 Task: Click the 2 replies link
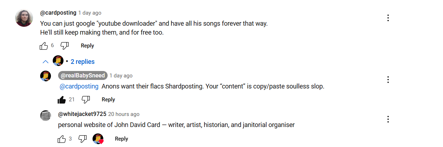point(83,62)
